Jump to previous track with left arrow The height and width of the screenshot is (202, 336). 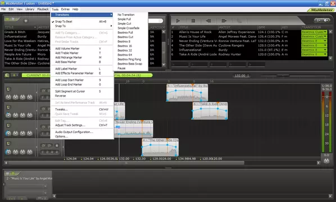pos(208,21)
